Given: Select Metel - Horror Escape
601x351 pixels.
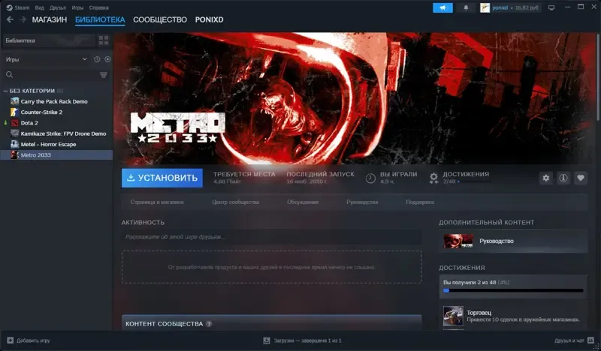Looking at the screenshot, I should click(48, 144).
